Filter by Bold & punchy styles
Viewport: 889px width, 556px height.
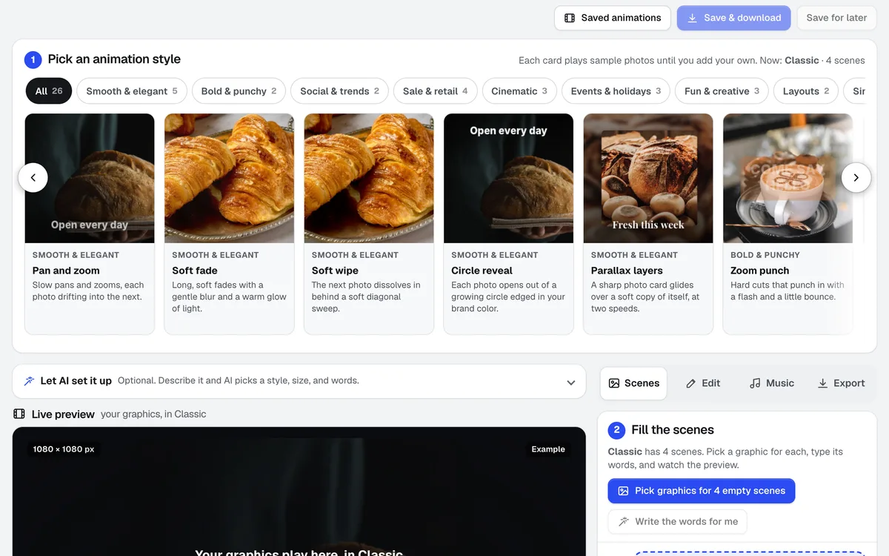[239, 91]
